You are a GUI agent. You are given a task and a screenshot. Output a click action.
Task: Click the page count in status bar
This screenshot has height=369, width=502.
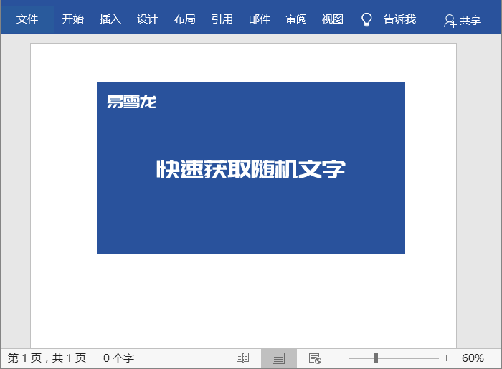[x=47, y=358]
